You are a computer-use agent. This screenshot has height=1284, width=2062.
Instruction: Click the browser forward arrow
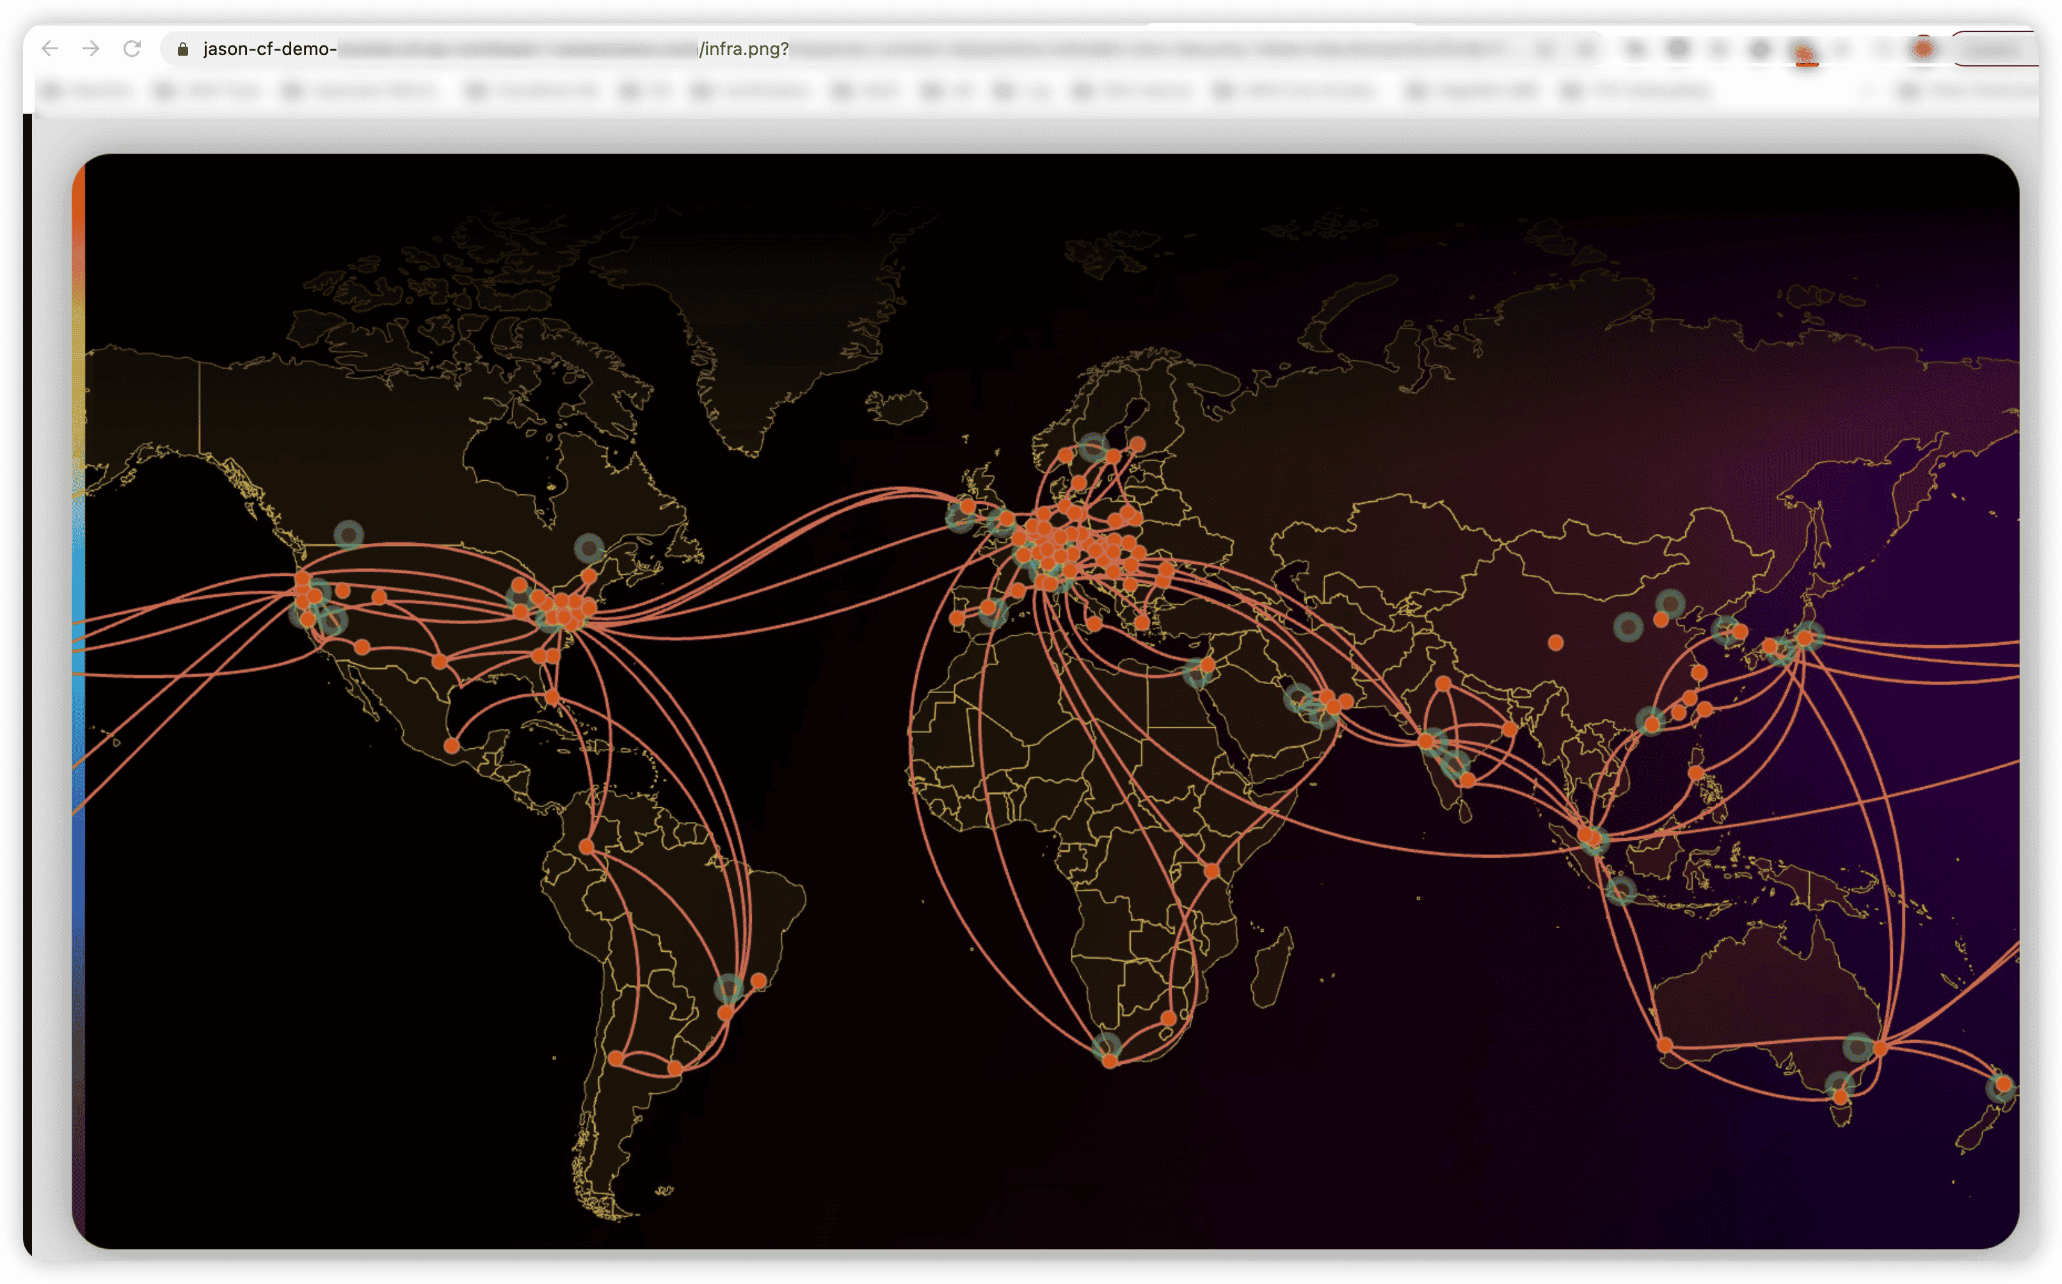click(x=91, y=49)
